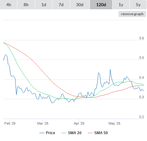Click the Apr '26 axis marker
147x141 pixels.
pyautogui.click(x=79, y=123)
